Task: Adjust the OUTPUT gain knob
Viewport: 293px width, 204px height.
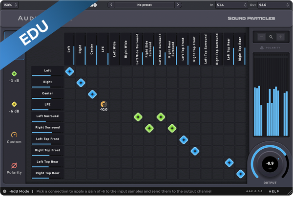Action: click(x=270, y=163)
